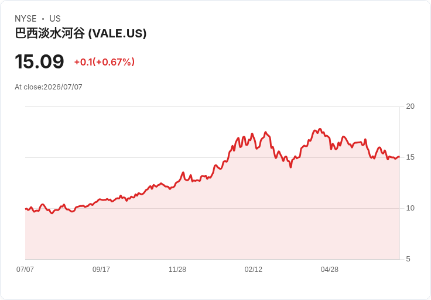
Task: Click the 07/07 date label on x-axis
Action: click(x=25, y=269)
